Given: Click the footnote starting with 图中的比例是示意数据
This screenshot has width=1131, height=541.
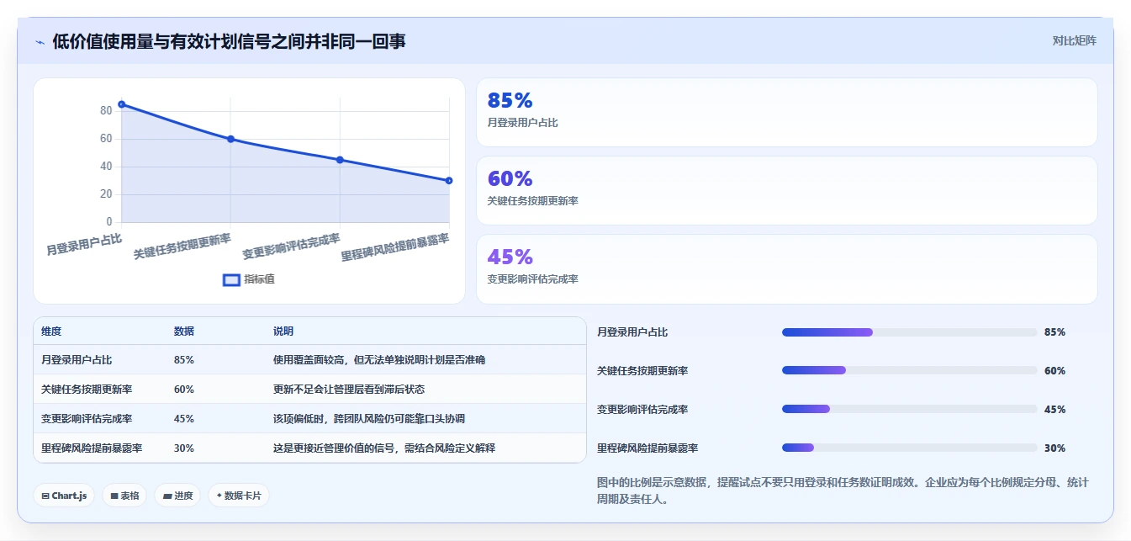Looking at the screenshot, I should click(x=843, y=491).
